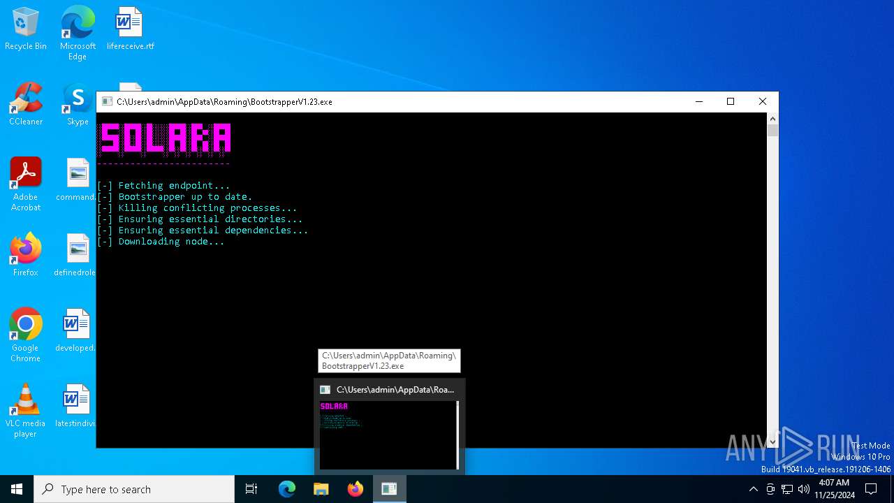
Task: Select the latestindivi Word document icon
Action: (x=75, y=406)
